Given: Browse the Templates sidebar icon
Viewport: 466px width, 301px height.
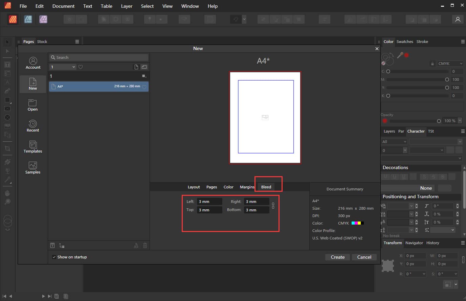Looking at the screenshot, I should click(33, 147).
